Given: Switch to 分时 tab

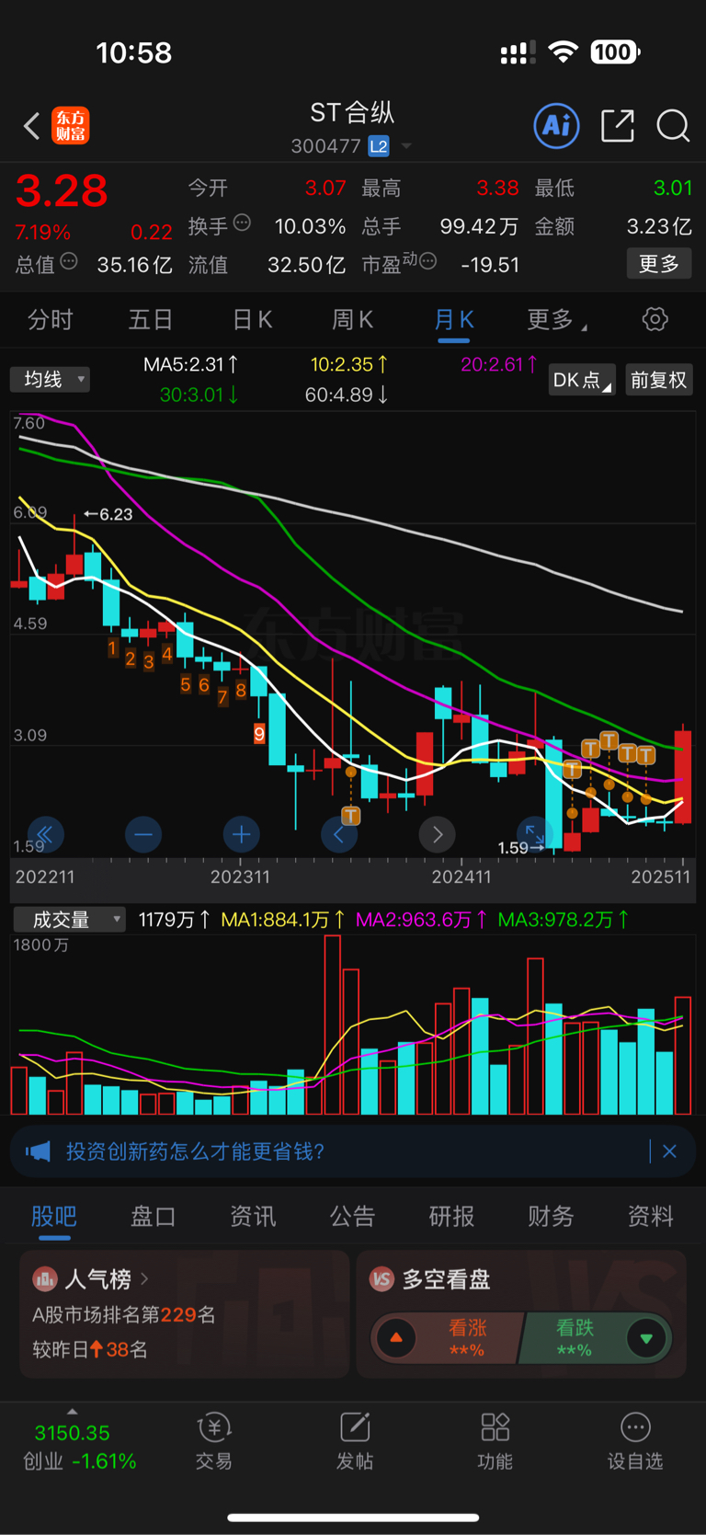Looking at the screenshot, I should (x=50, y=319).
